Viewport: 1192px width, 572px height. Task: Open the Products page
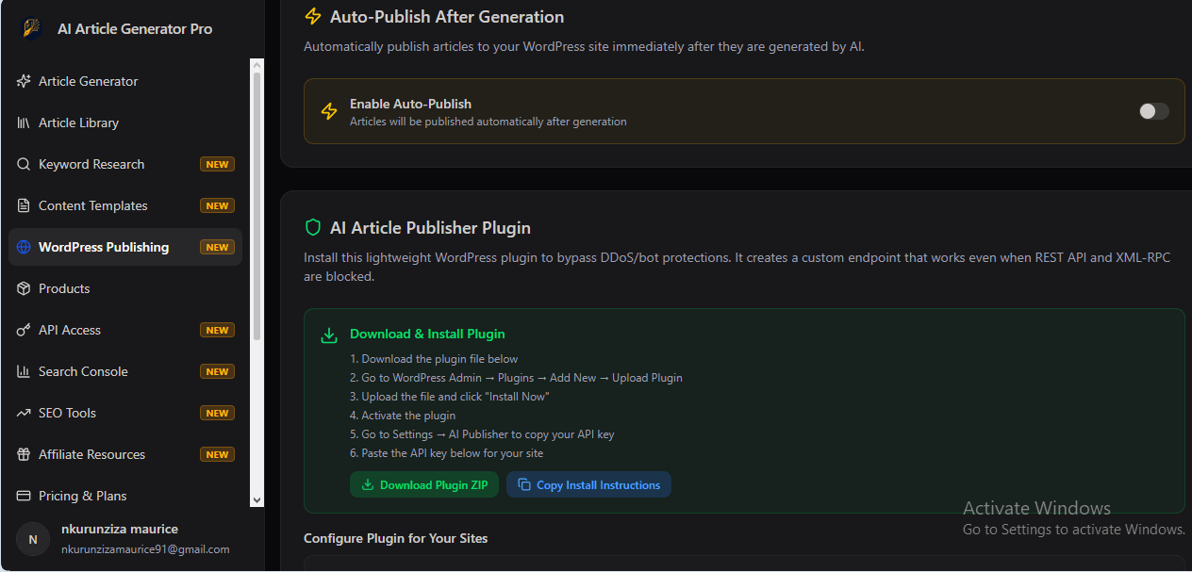[x=125, y=288]
